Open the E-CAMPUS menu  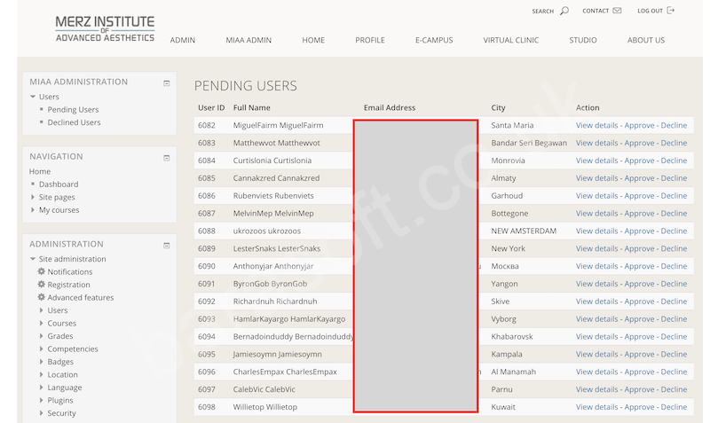click(x=434, y=40)
